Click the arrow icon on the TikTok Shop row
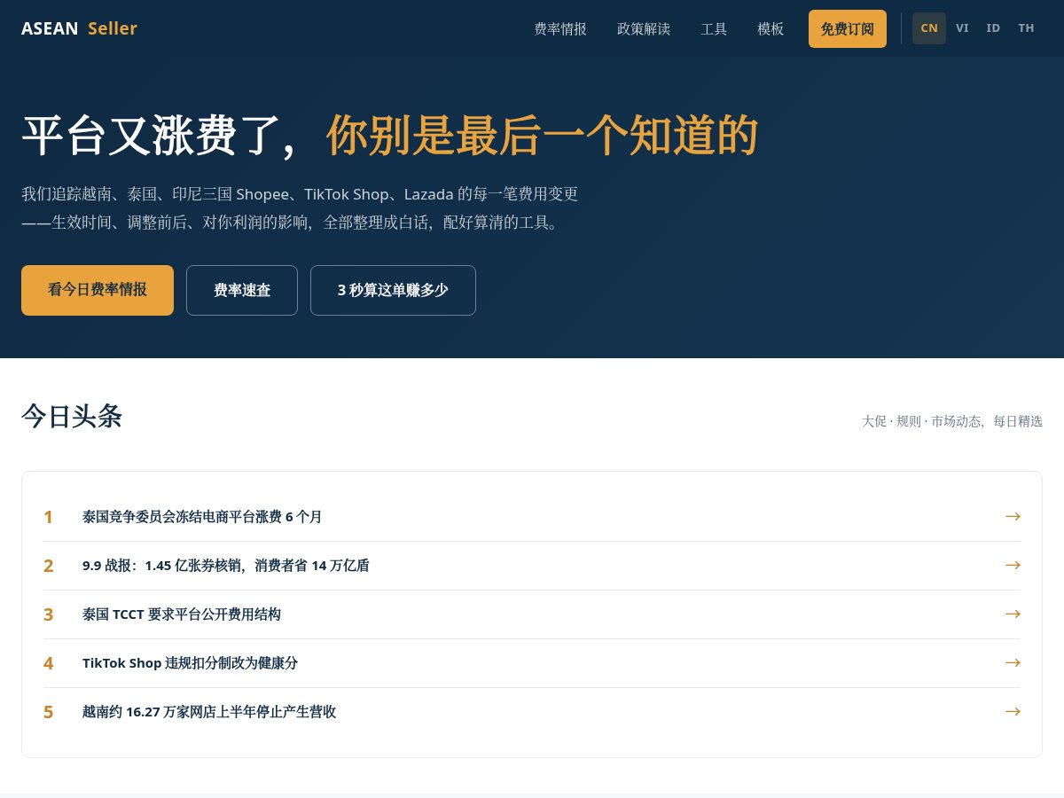This screenshot has height=798, width=1064. (1013, 662)
